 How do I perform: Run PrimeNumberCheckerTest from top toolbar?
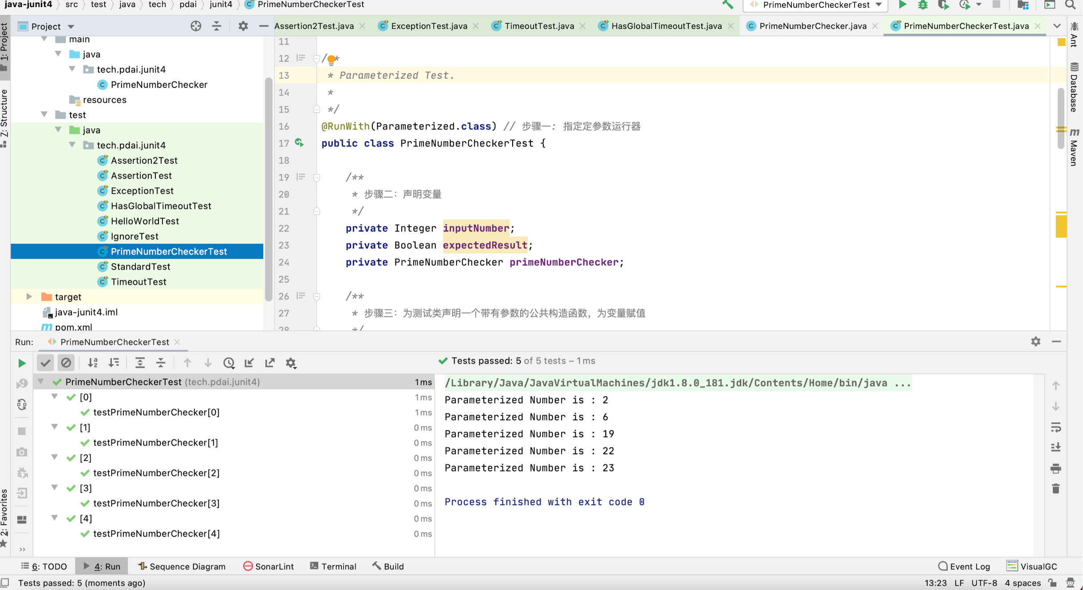902,5
